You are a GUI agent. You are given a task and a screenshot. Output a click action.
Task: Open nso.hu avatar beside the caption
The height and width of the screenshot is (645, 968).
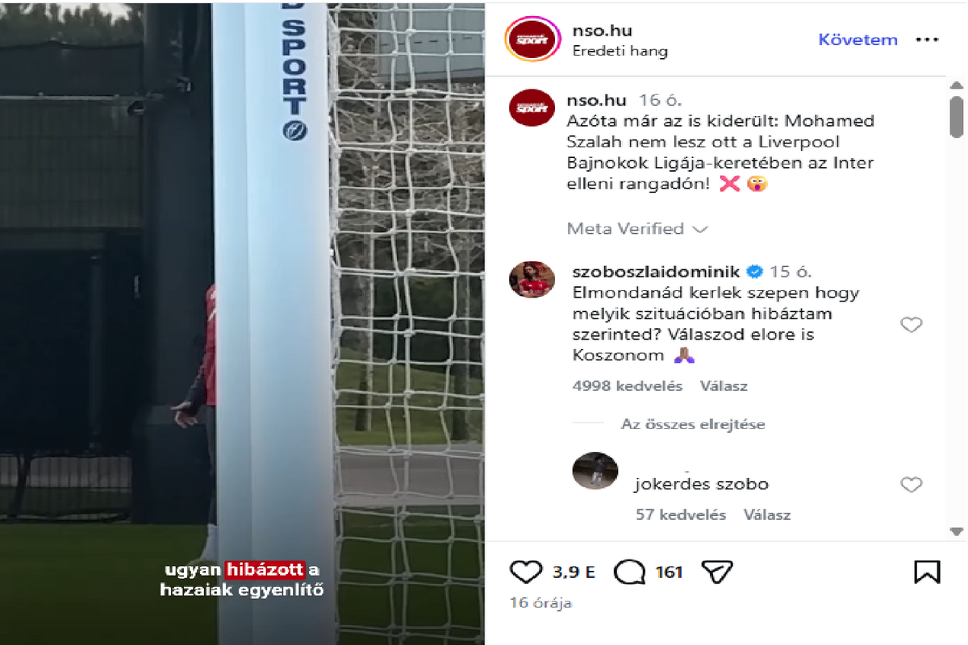(532, 107)
